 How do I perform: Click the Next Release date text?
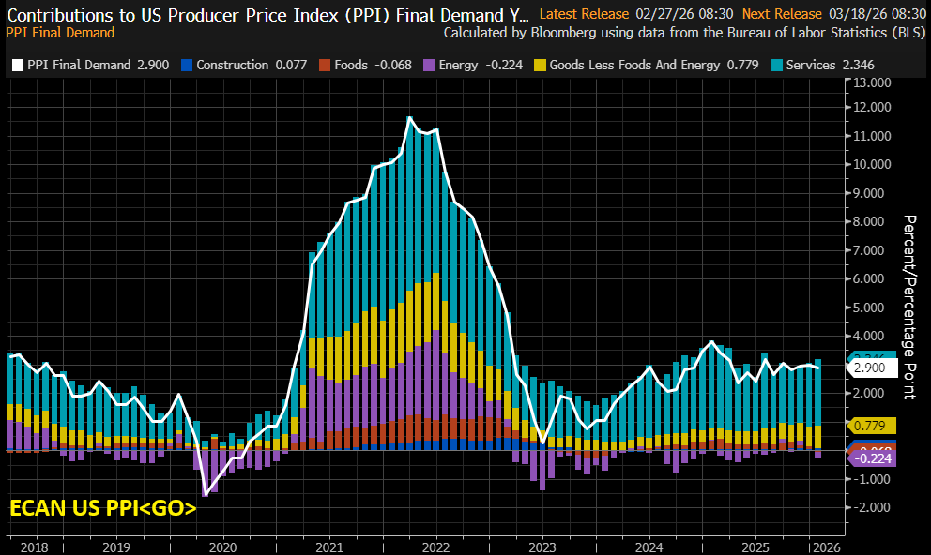(876, 14)
